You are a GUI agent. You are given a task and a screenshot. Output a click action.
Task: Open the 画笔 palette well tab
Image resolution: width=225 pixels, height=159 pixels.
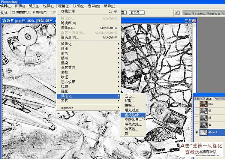click(187, 14)
